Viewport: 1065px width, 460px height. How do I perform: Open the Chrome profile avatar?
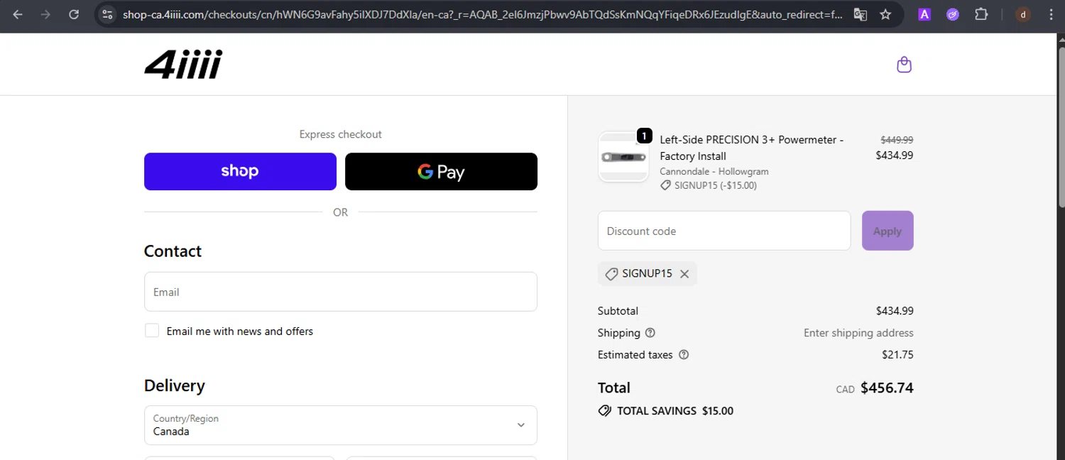coord(1023,14)
